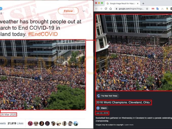Open the #EndCOVID hashtag link
172x129 pixels.
[x=43, y=34]
